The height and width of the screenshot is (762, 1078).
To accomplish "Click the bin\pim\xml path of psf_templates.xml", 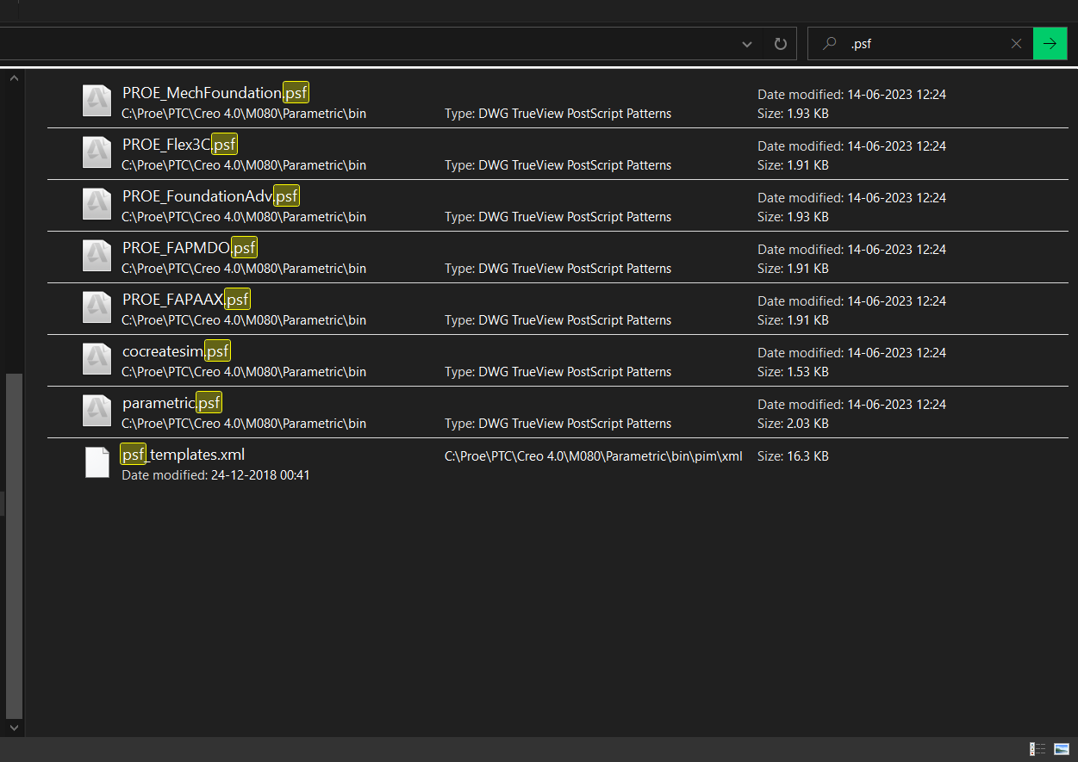I will tap(593, 455).
